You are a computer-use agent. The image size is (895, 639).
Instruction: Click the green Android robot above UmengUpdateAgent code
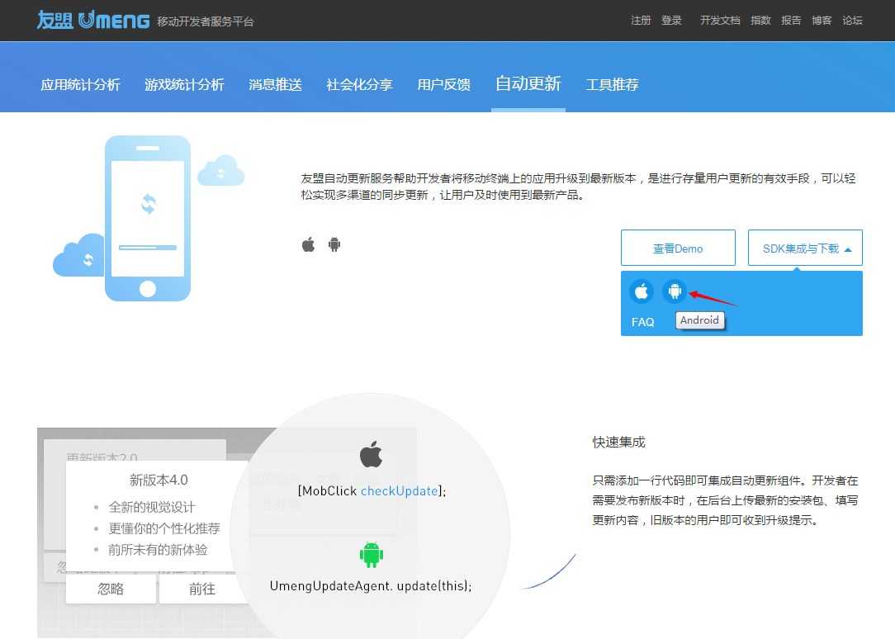point(372,554)
